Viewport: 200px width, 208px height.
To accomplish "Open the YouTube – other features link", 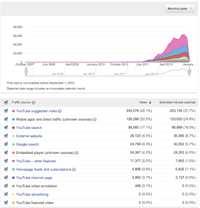I will 36,161.
